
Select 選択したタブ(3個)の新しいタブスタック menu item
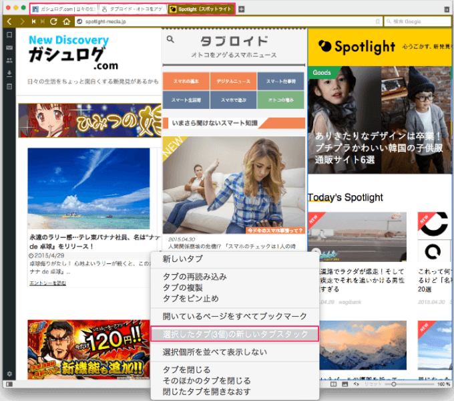[x=234, y=334]
